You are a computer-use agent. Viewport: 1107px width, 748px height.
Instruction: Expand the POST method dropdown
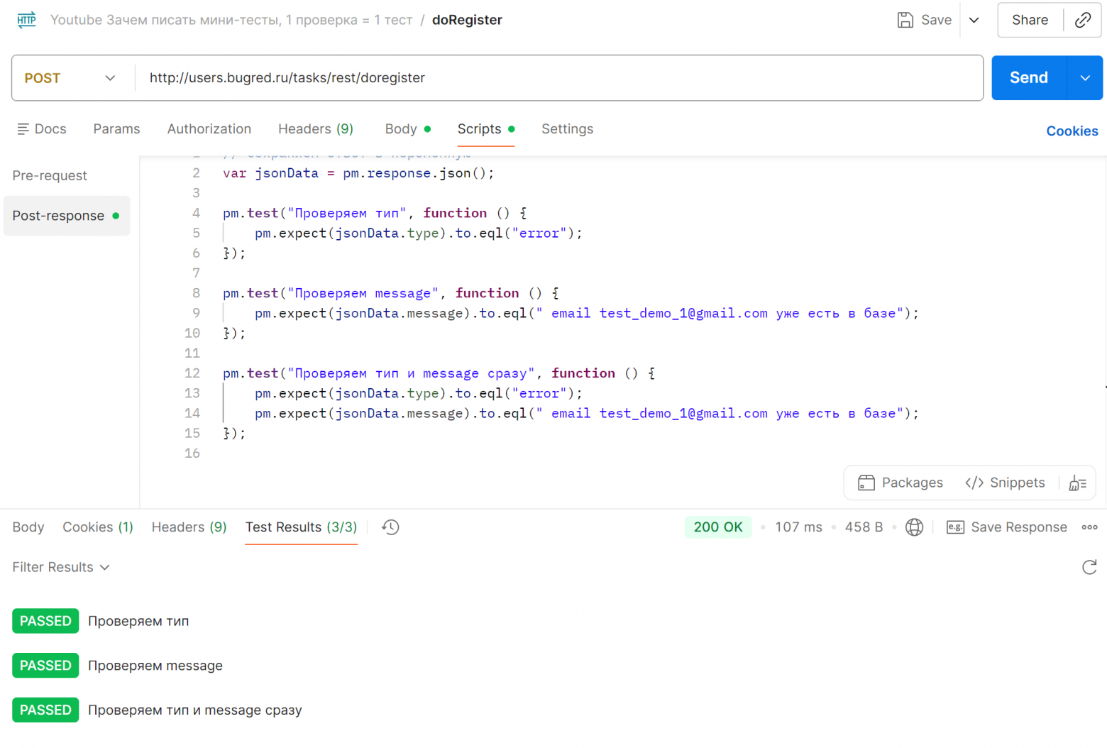tap(71, 78)
